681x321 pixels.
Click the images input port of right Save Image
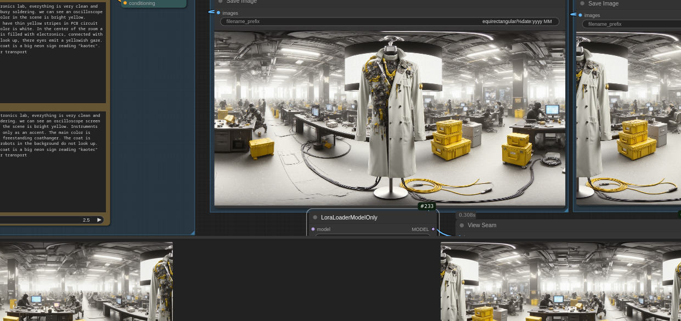click(580, 15)
